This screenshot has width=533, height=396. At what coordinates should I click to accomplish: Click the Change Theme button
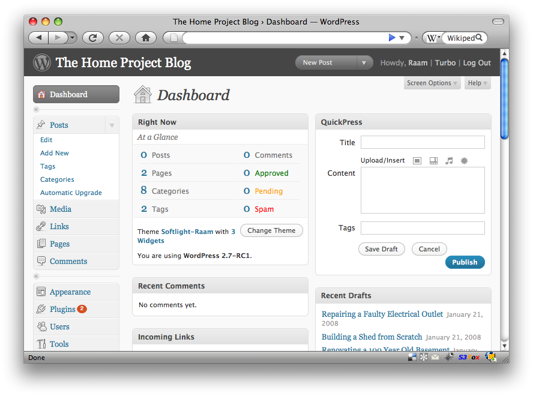coord(271,230)
